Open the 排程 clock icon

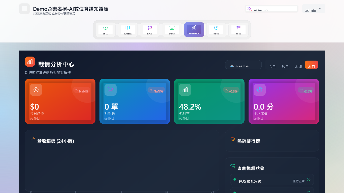[x=216, y=28]
